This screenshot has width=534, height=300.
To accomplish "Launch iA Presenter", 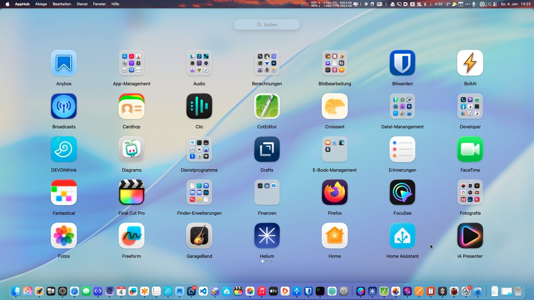I will coord(470,236).
